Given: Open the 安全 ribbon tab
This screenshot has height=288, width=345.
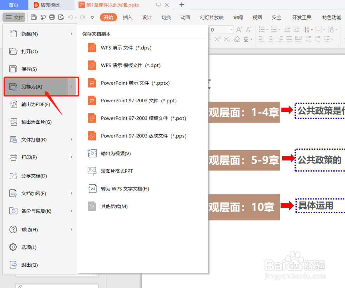Looking at the screenshot, I should click(276, 17).
